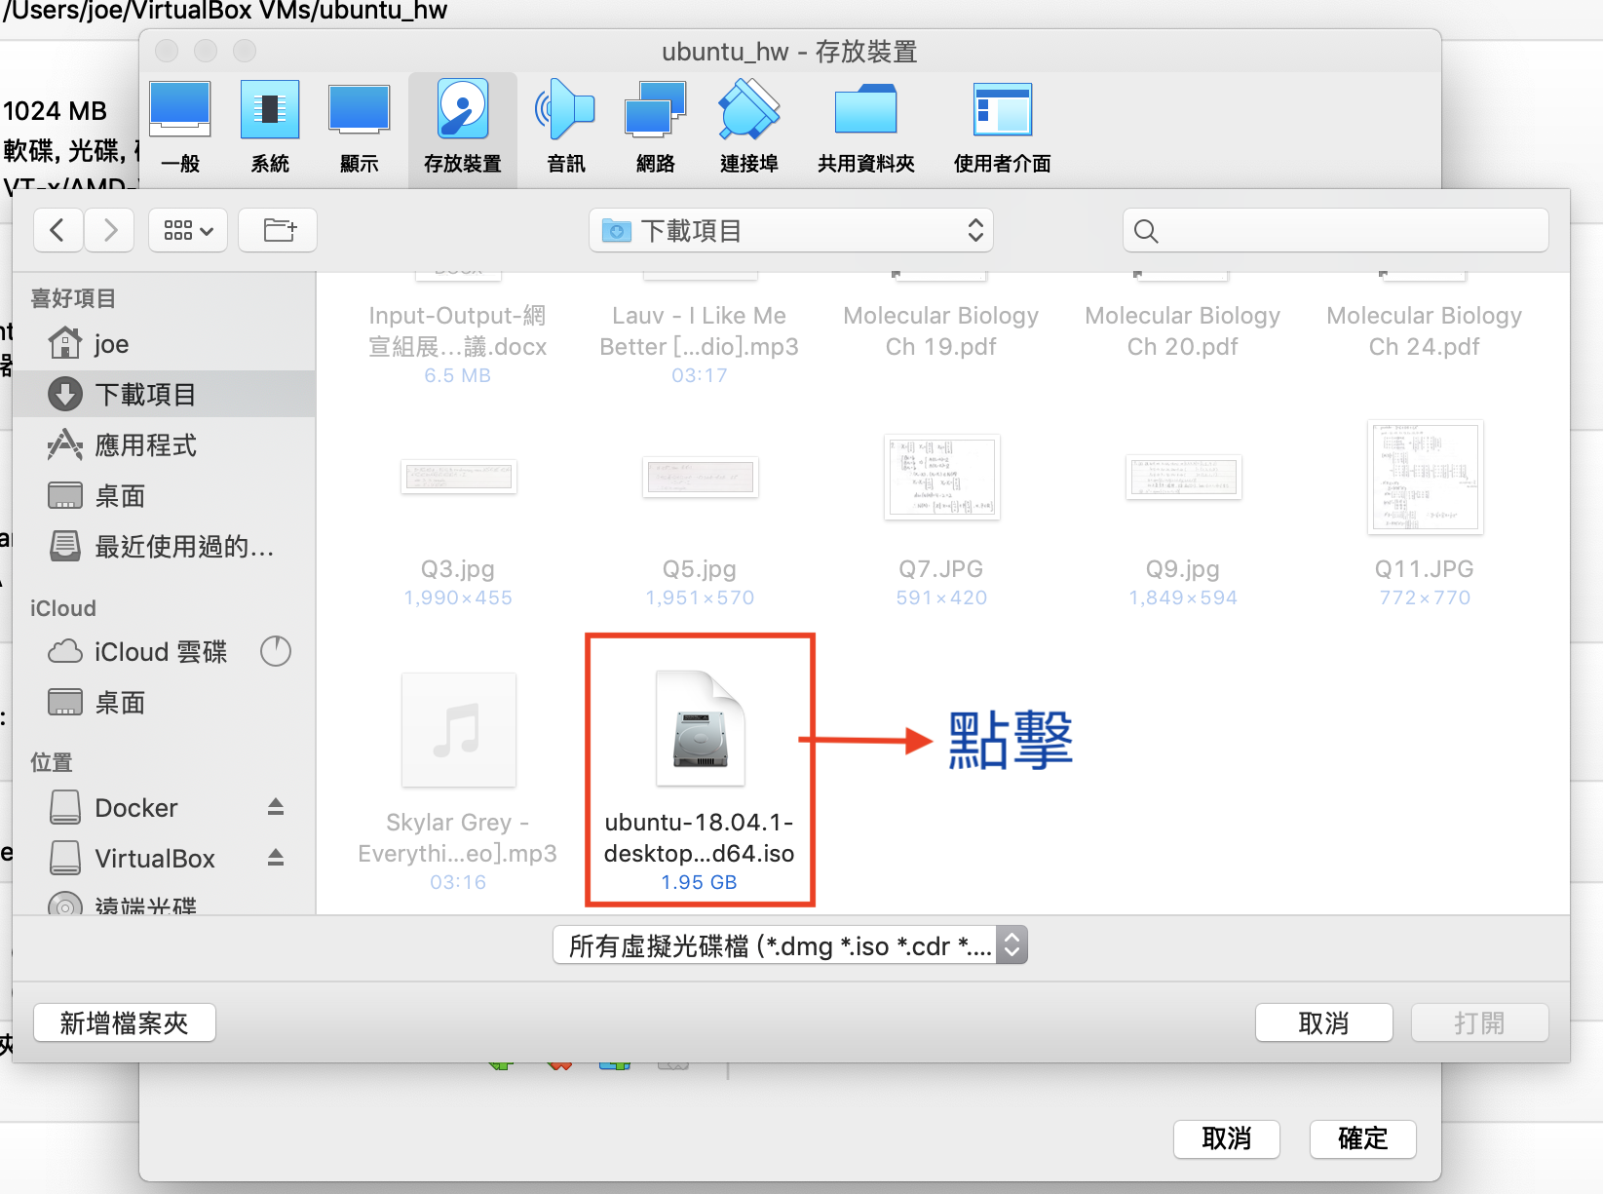Select the 存放裝置 (Storage) settings tab
This screenshot has height=1194, width=1603.
pos(463,129)
